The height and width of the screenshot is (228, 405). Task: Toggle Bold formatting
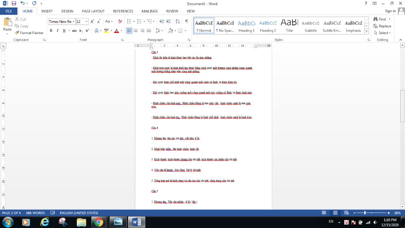click(x=51, y=30)
